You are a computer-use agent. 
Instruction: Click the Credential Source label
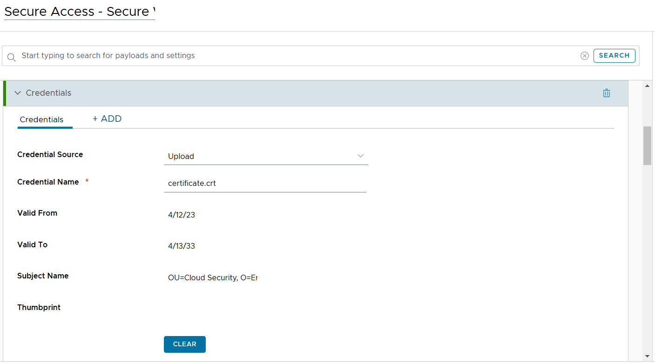(50, 154)
